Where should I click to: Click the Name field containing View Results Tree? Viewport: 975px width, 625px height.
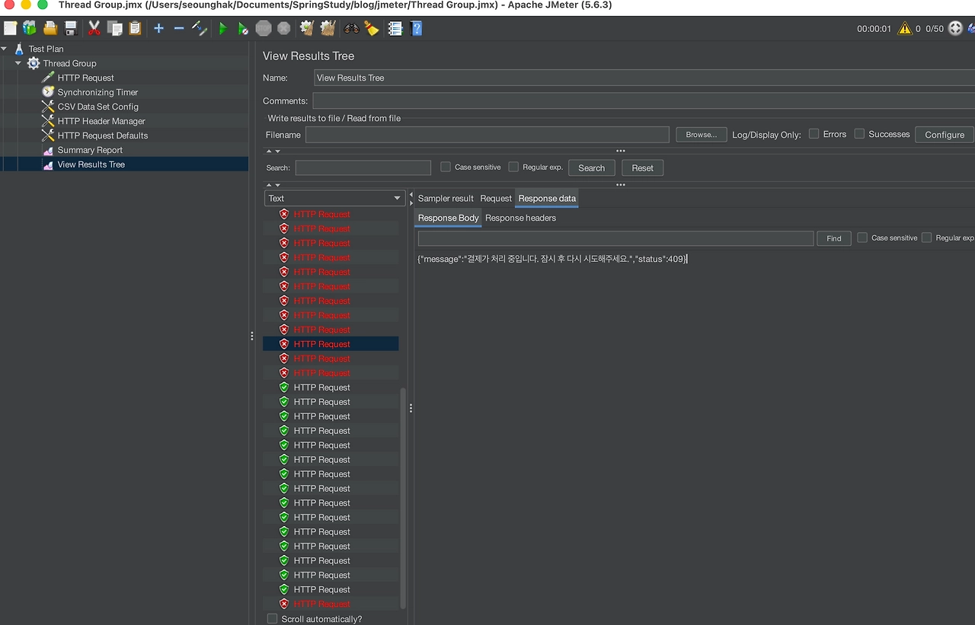[644, 78]
